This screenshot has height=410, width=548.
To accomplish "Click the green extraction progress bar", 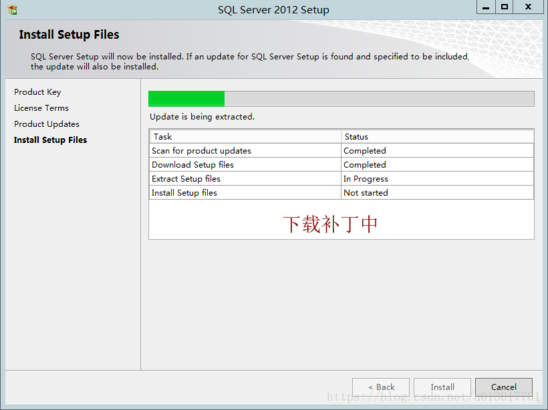I will tap(341, 99).
